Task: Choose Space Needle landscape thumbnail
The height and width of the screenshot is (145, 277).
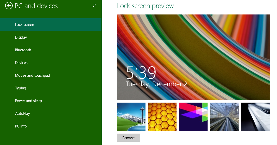Action: pos(131,117)
